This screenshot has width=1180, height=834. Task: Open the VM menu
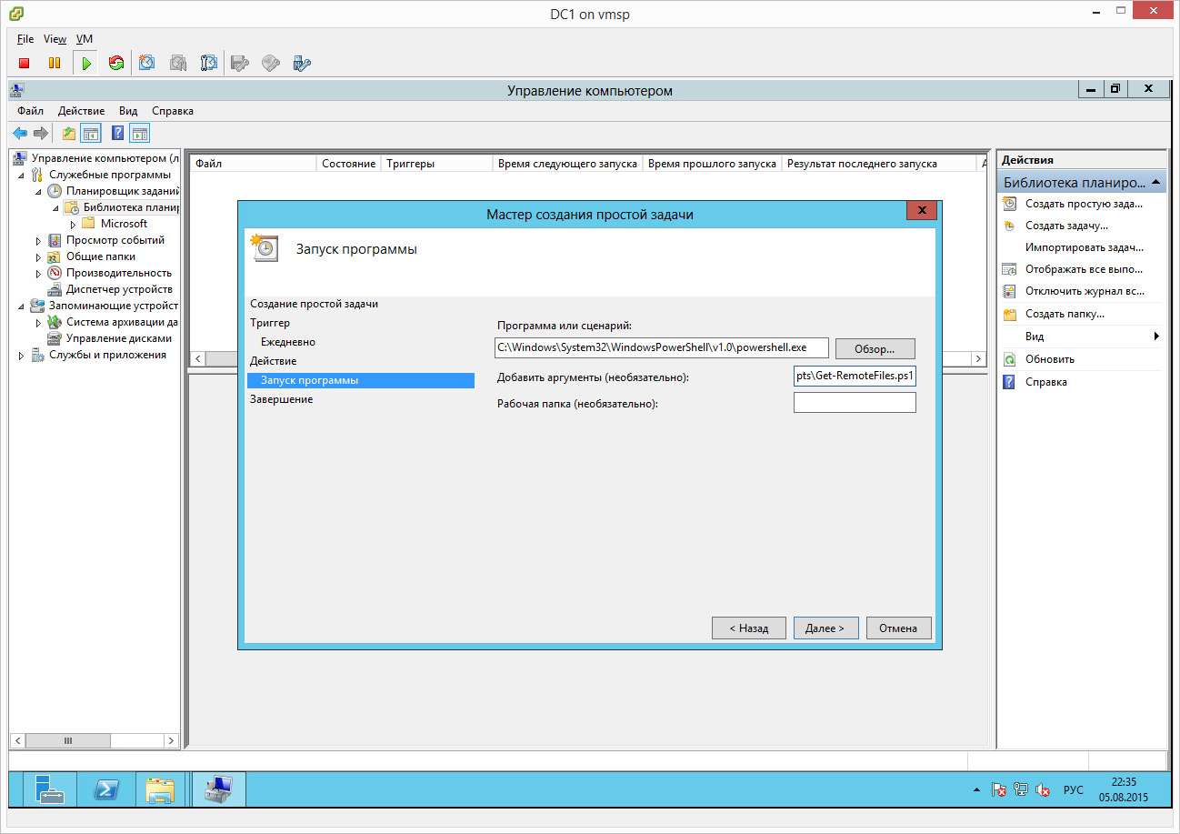coord(85,39)
